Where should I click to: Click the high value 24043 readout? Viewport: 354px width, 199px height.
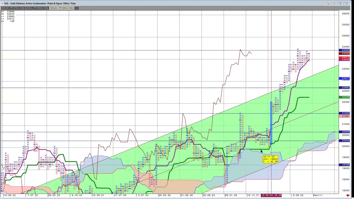11,14
